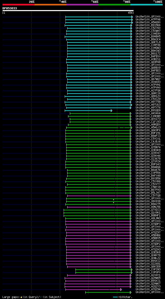Click the Large gaps legend text

click(x=32, y=297)
